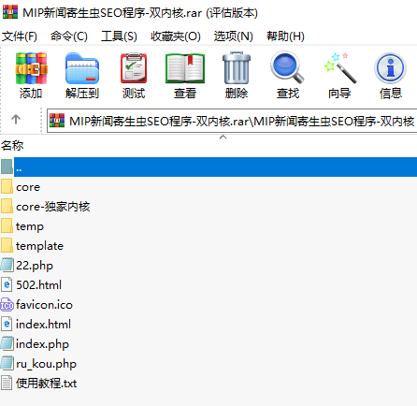Sort list by 名称 column header
Image resolution: width=417 pixels, height=406 pixels.
[12, 145]
